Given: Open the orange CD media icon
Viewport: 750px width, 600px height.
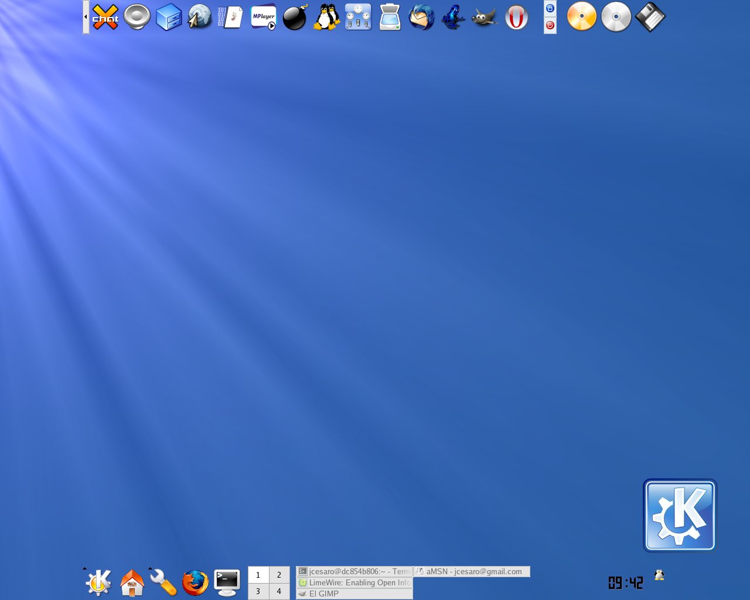Looking at the screenshot, I should click(x=582, y=17).
